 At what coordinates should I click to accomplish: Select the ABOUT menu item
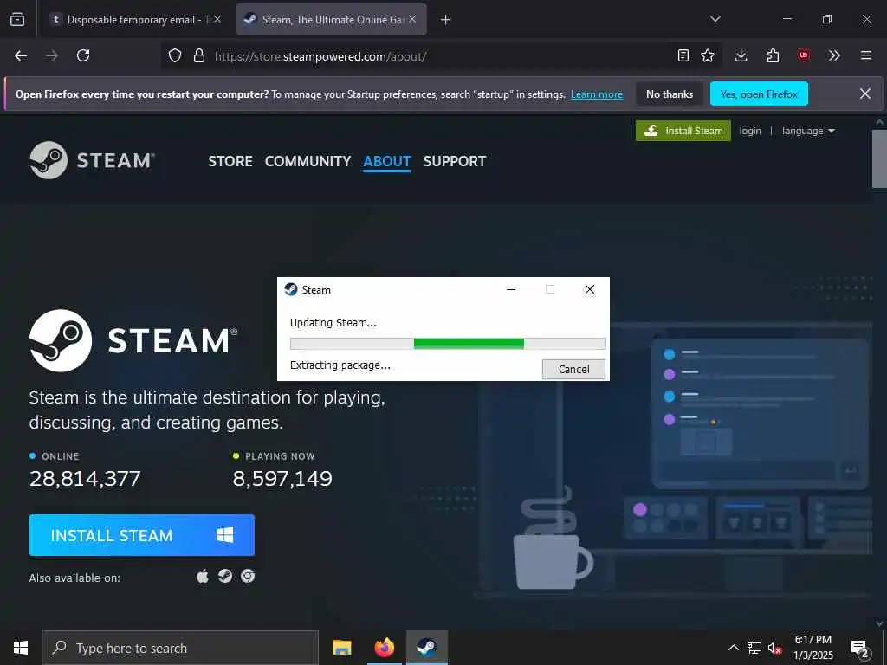387,161
